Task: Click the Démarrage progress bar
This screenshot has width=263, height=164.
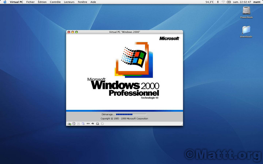Action: tap(131, 114)
